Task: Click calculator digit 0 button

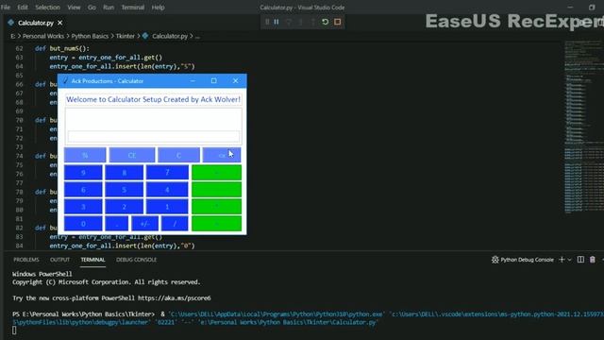Action: [83, 224]
